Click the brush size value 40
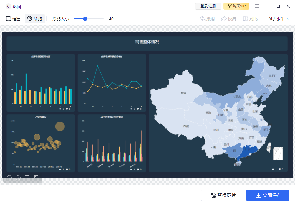 111,19
